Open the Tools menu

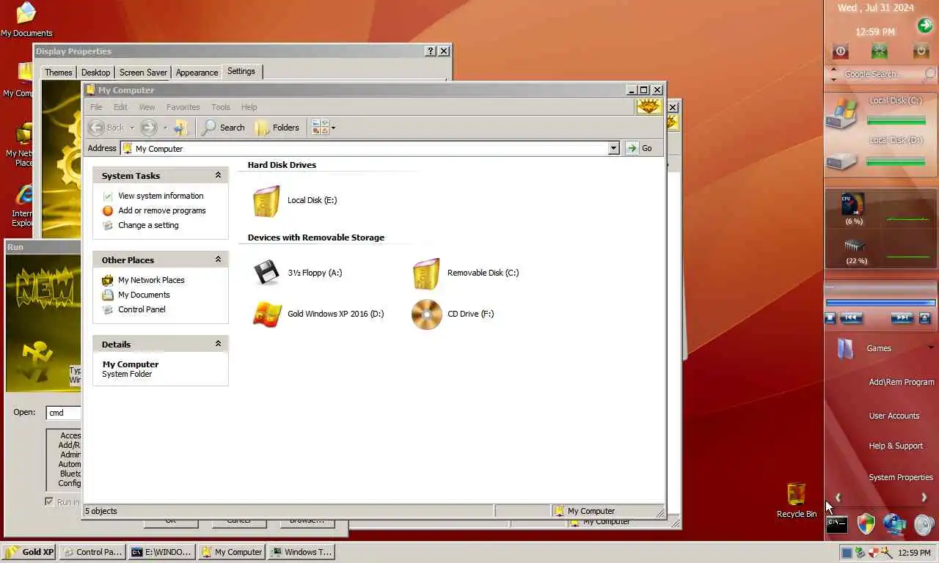pyautogui.click(x=221, y=107)
